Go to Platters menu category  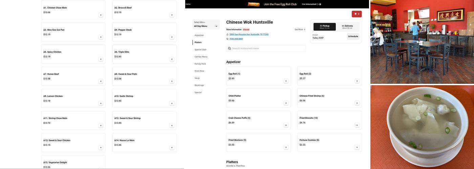coord(198,43)
